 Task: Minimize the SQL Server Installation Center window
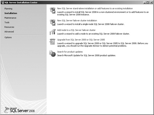145,2
